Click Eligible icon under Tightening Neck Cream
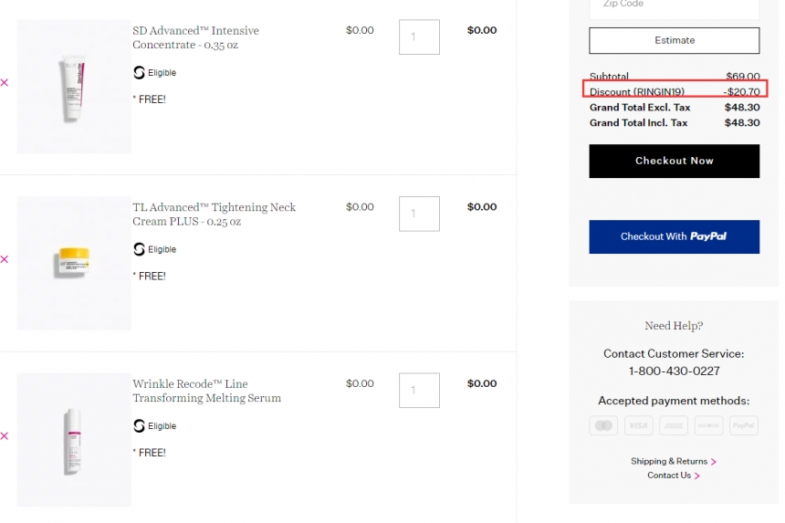The width and height of the screenshot is (785, 523). pos(139,249)
